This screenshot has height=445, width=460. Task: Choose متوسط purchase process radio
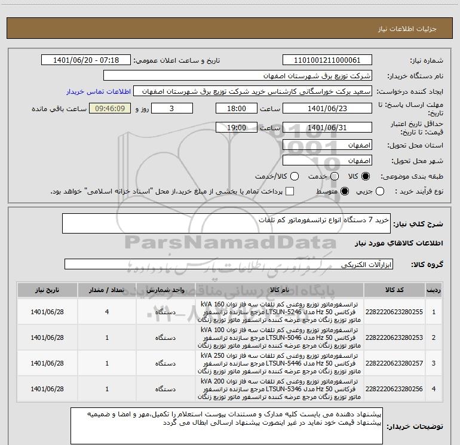pyautogui.click(x=345, y=191)
